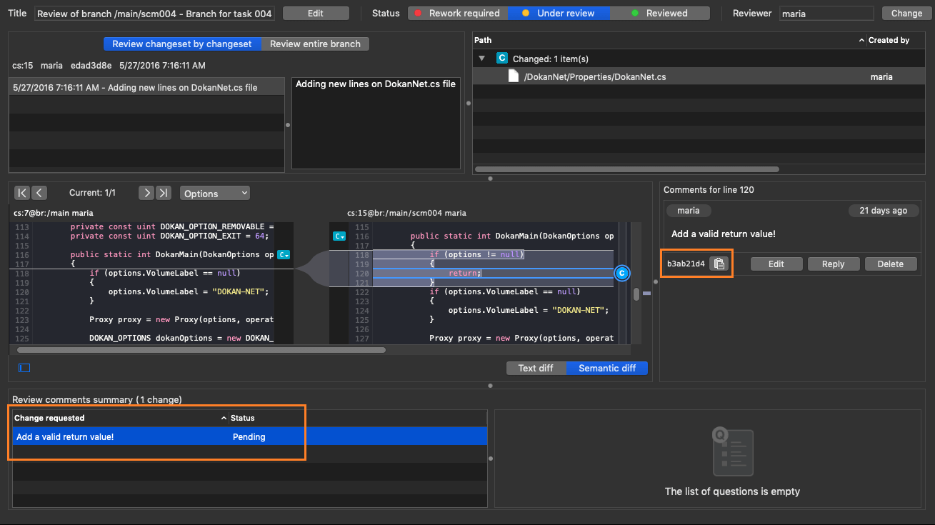
Task: Open the C method marker on left diff pane
Action: (x=283, y=254)
